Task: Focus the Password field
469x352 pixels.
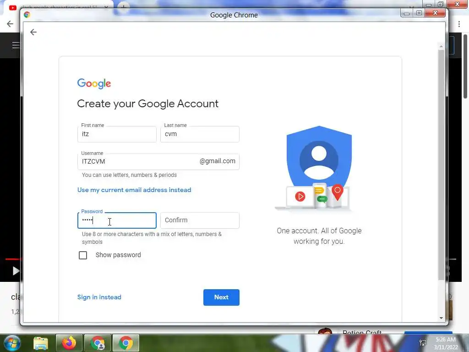Action: point(117,220)
